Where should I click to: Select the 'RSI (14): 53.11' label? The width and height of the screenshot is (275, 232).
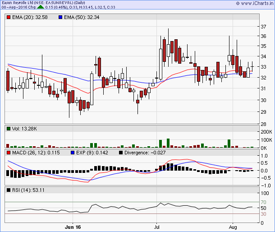28,190
